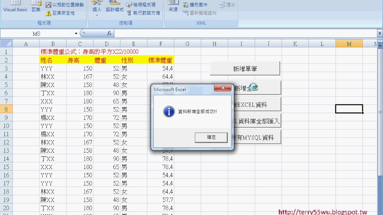
Task: Click cell with 標準體重公式 formula text
Action: (89, 52)
